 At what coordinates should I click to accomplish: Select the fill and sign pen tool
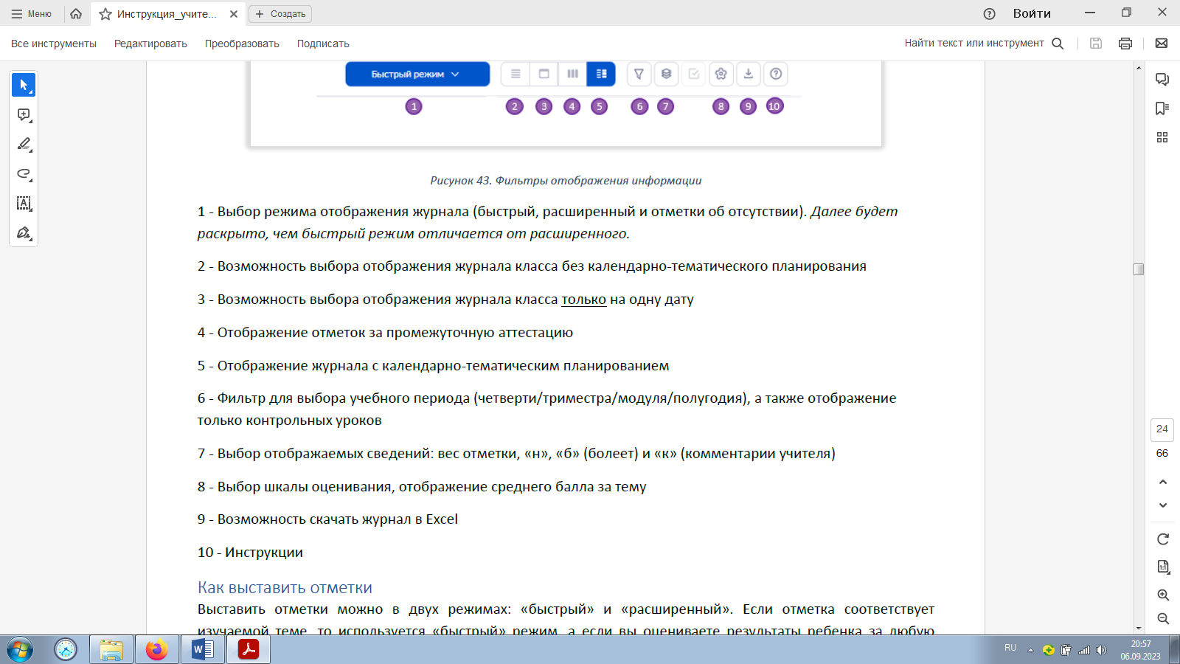point(24,233)
